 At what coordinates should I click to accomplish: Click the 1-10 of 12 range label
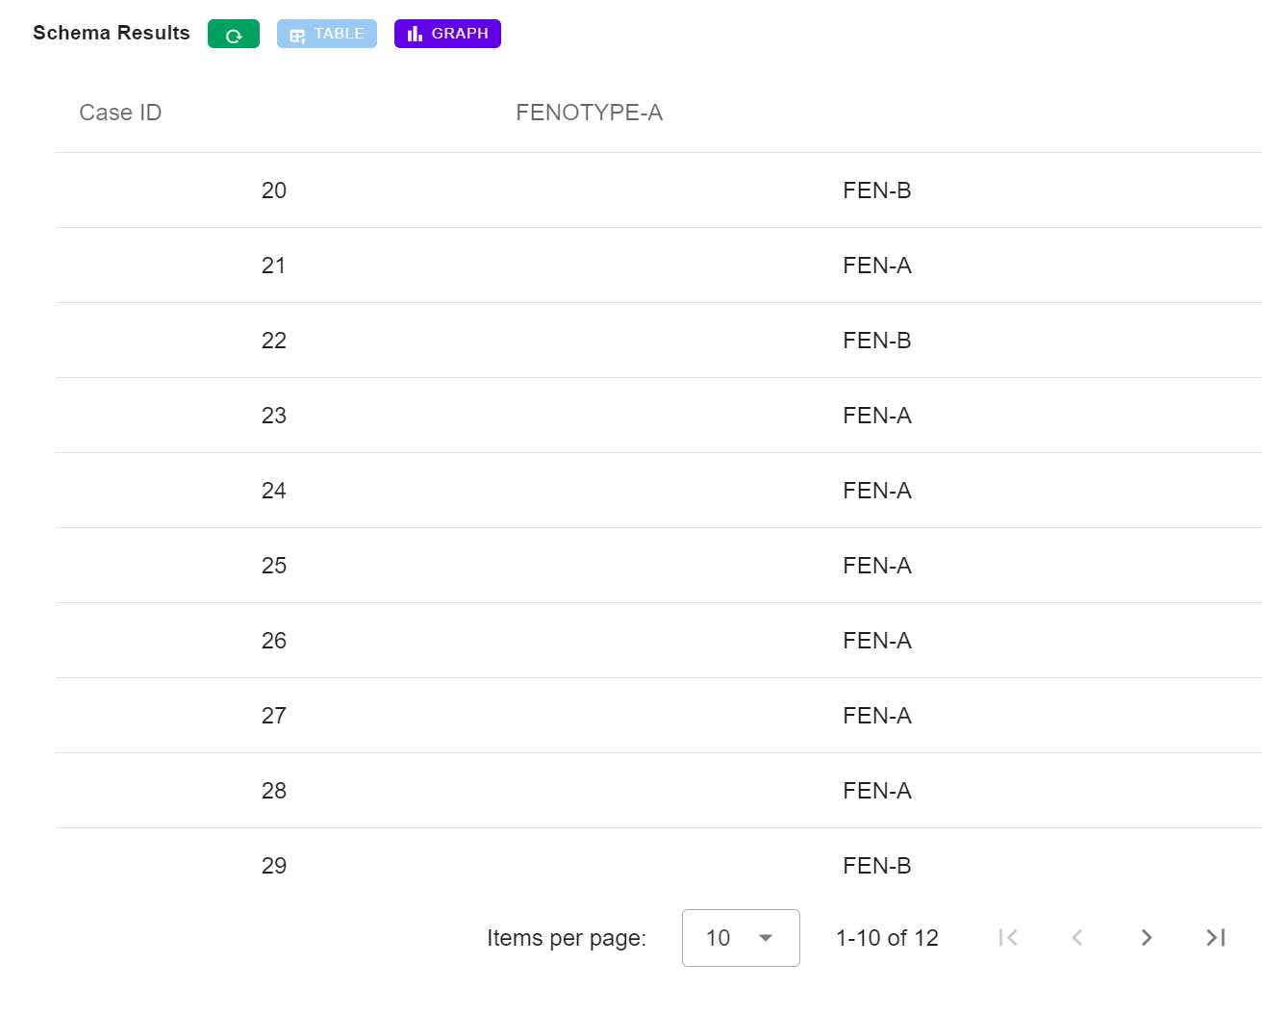click(886, 938)
